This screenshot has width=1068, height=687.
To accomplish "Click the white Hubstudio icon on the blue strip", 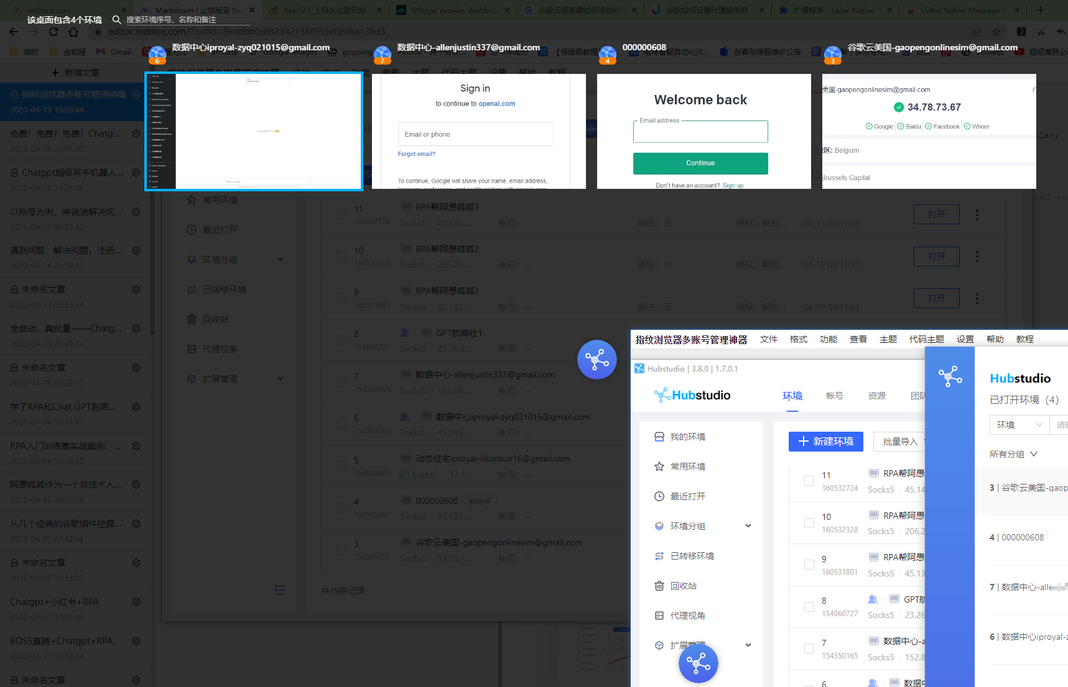I will [950, 376].
